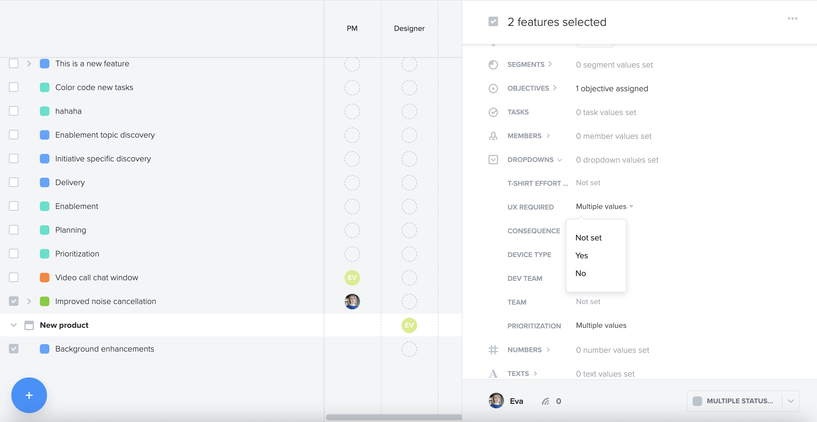Expand Improved noise cancellation subfeatures
817x422 pixels.
tap(29, 301)
